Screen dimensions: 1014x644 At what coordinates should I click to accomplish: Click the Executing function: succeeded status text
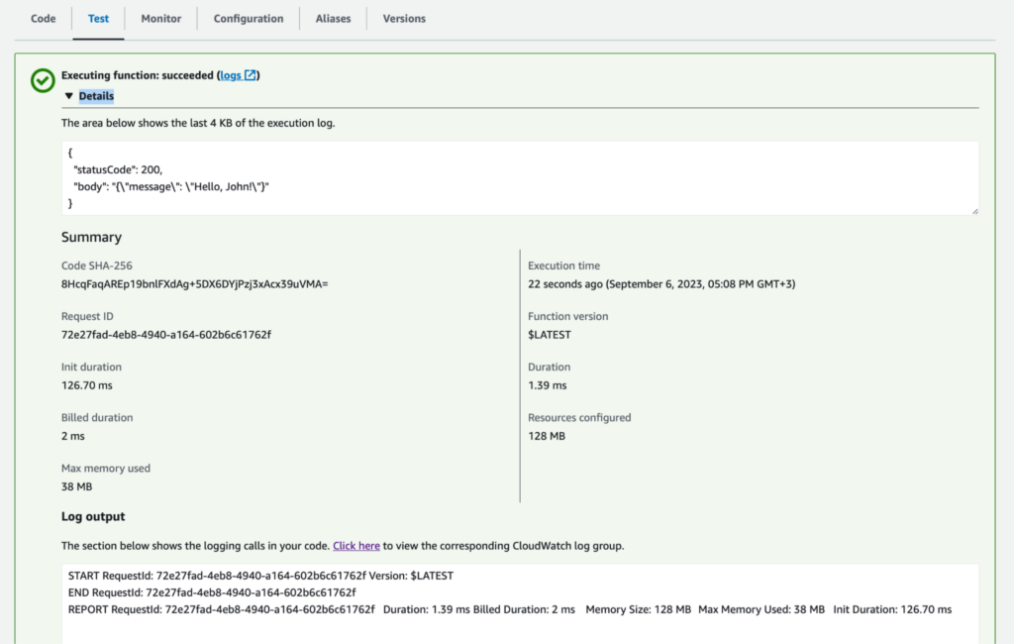pyautogui.click(x=137, y=75)
